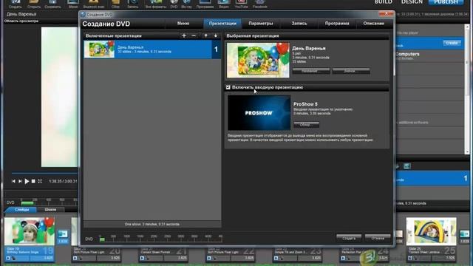Click the Отмена button in dialog
The width and height of the screenshot is (473, 266).
[378, 238]
